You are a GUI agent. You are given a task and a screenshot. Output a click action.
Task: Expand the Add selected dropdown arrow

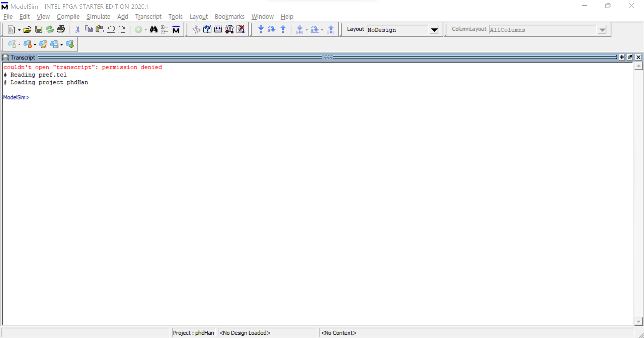(x=146, y=30)
